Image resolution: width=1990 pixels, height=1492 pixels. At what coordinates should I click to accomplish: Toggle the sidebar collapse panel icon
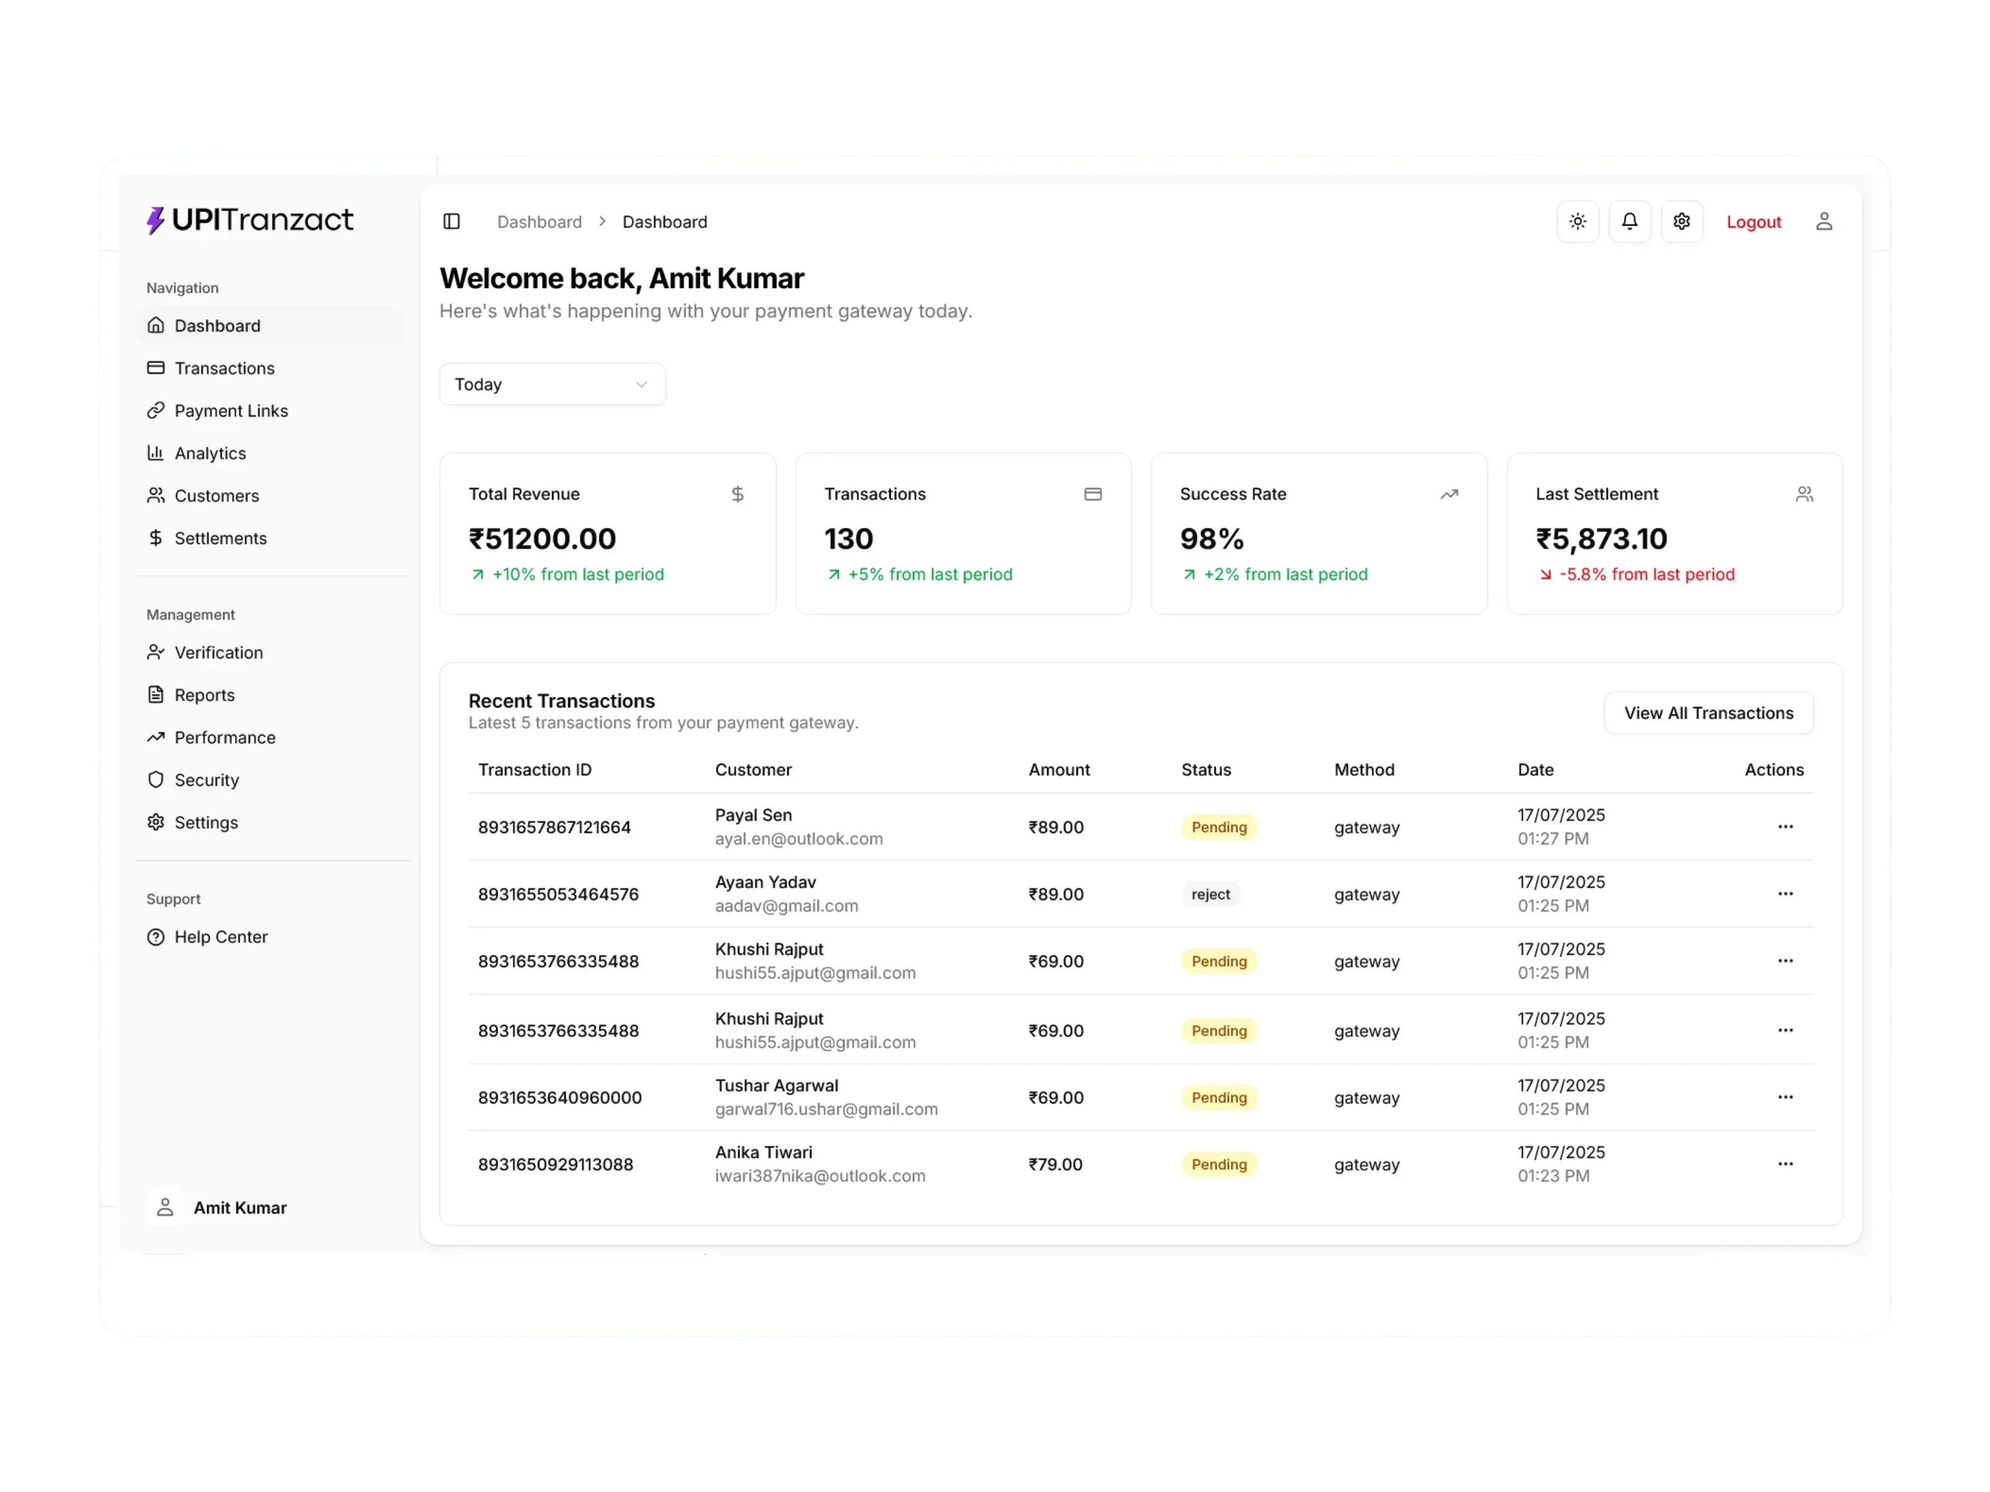[x=451, y=221]
